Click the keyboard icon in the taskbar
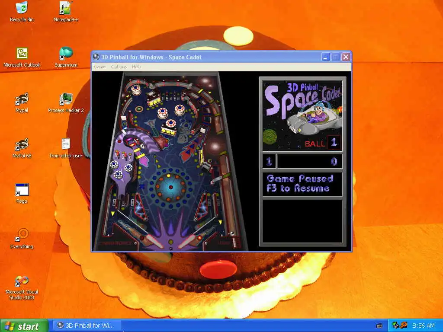 (379, 326)
